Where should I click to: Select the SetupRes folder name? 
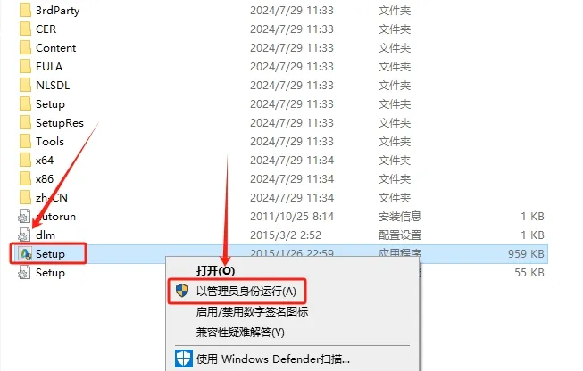pyautogui.click(x=60, y=123)
